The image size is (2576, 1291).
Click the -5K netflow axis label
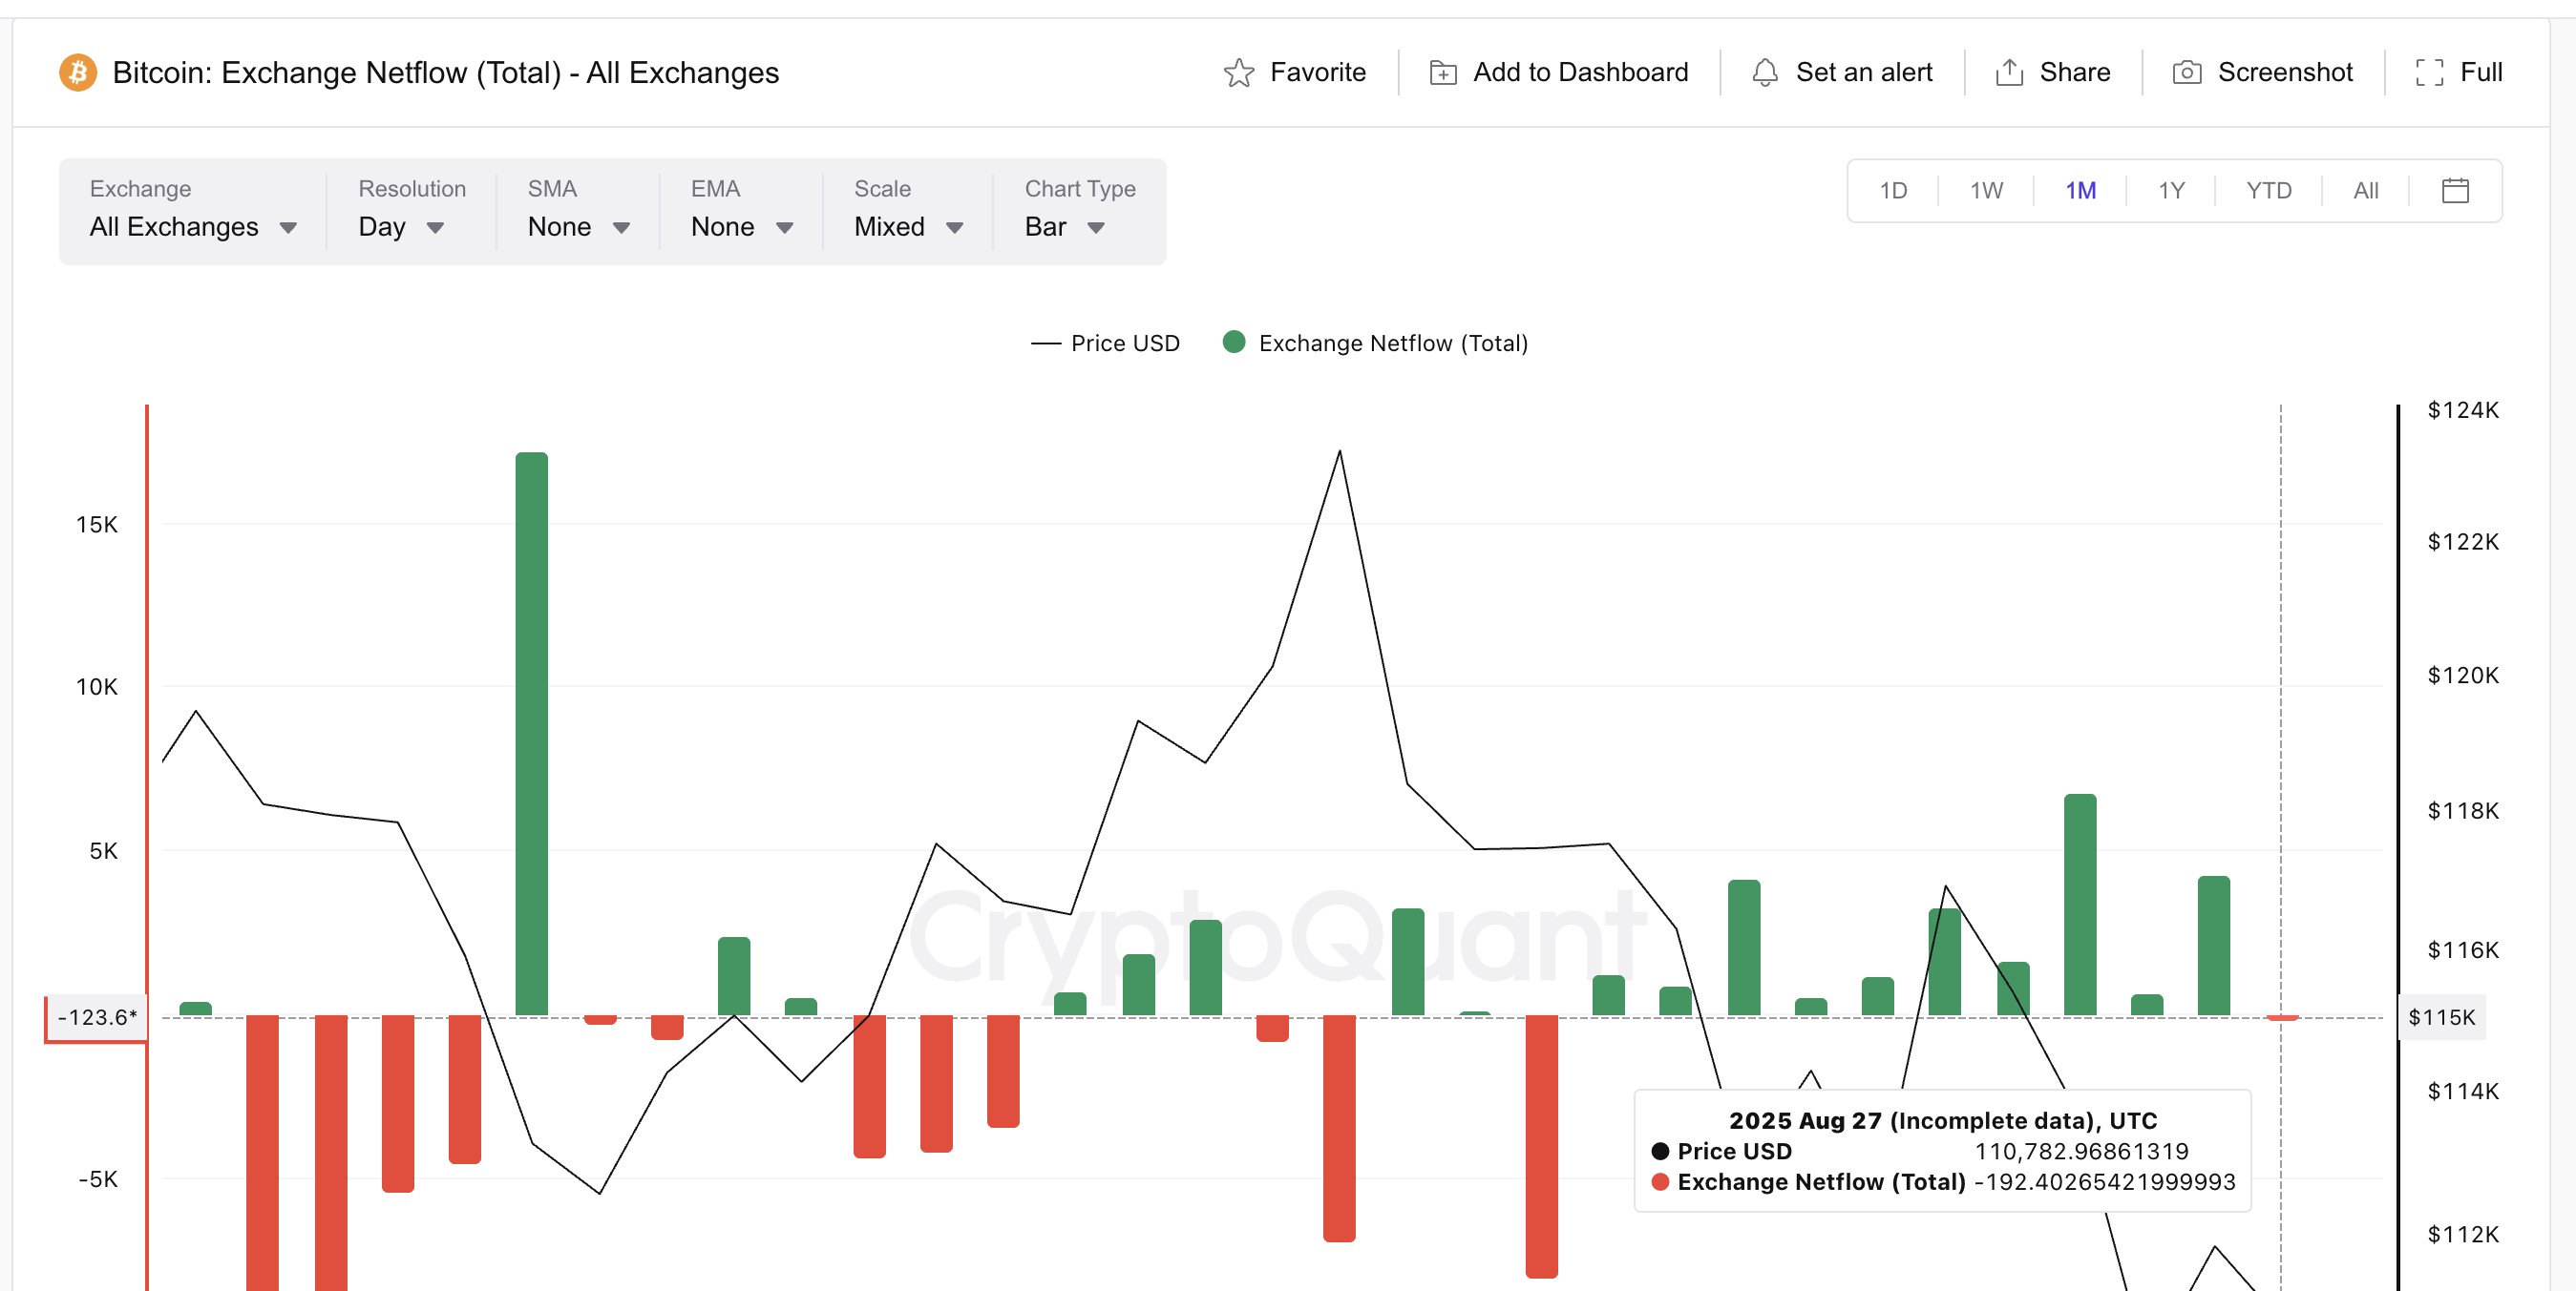[x=98, y=1179]
